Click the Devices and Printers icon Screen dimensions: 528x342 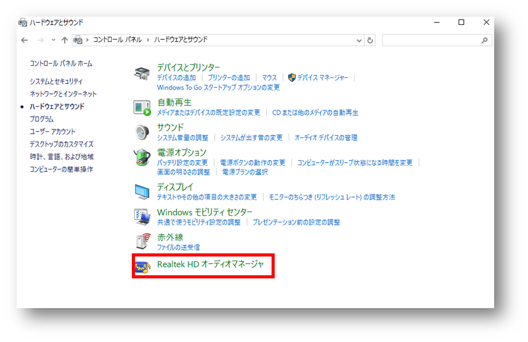pyautogui.click(x=142, y=73)
